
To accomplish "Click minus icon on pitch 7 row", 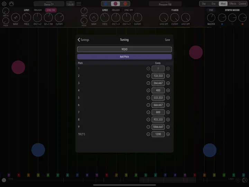I will tap(148, 112).
